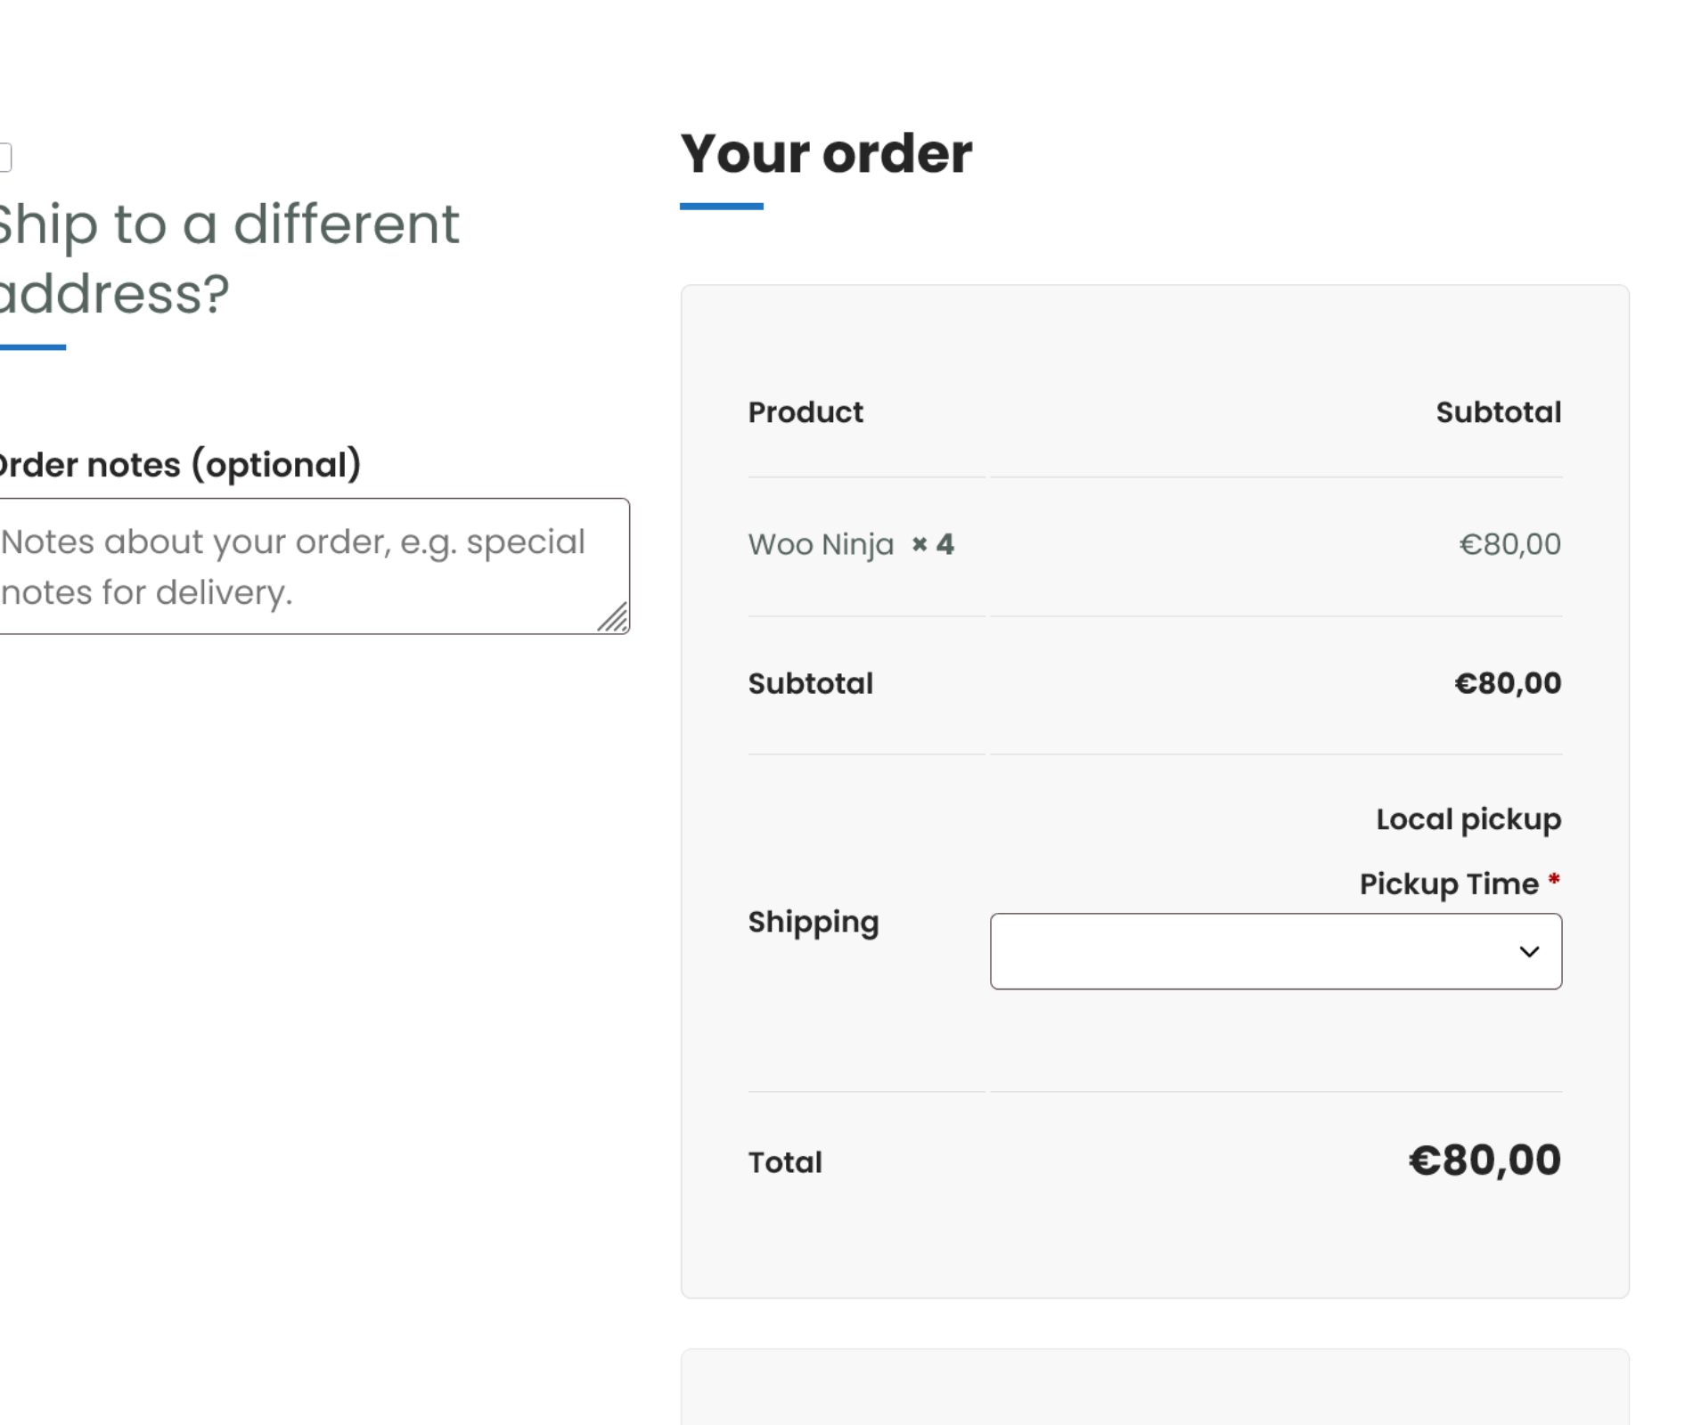
Task: Click the Shipping row label
Action: click(x=814, y=922)
